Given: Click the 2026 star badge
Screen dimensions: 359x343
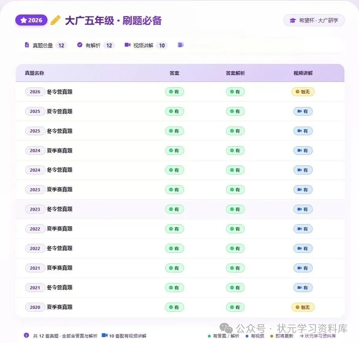Looking at the screenshot, I should point(31,20).
